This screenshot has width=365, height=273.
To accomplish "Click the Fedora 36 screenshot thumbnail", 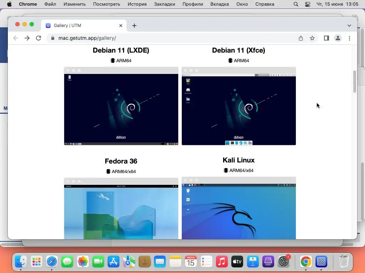I will [121, 208].
